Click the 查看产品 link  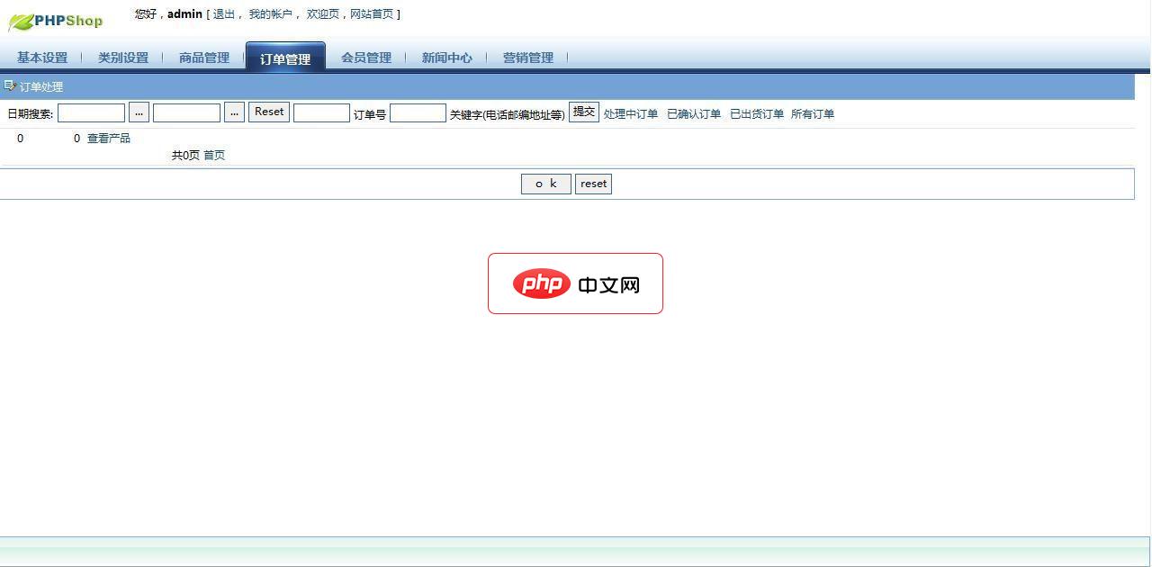pos(108,138)
